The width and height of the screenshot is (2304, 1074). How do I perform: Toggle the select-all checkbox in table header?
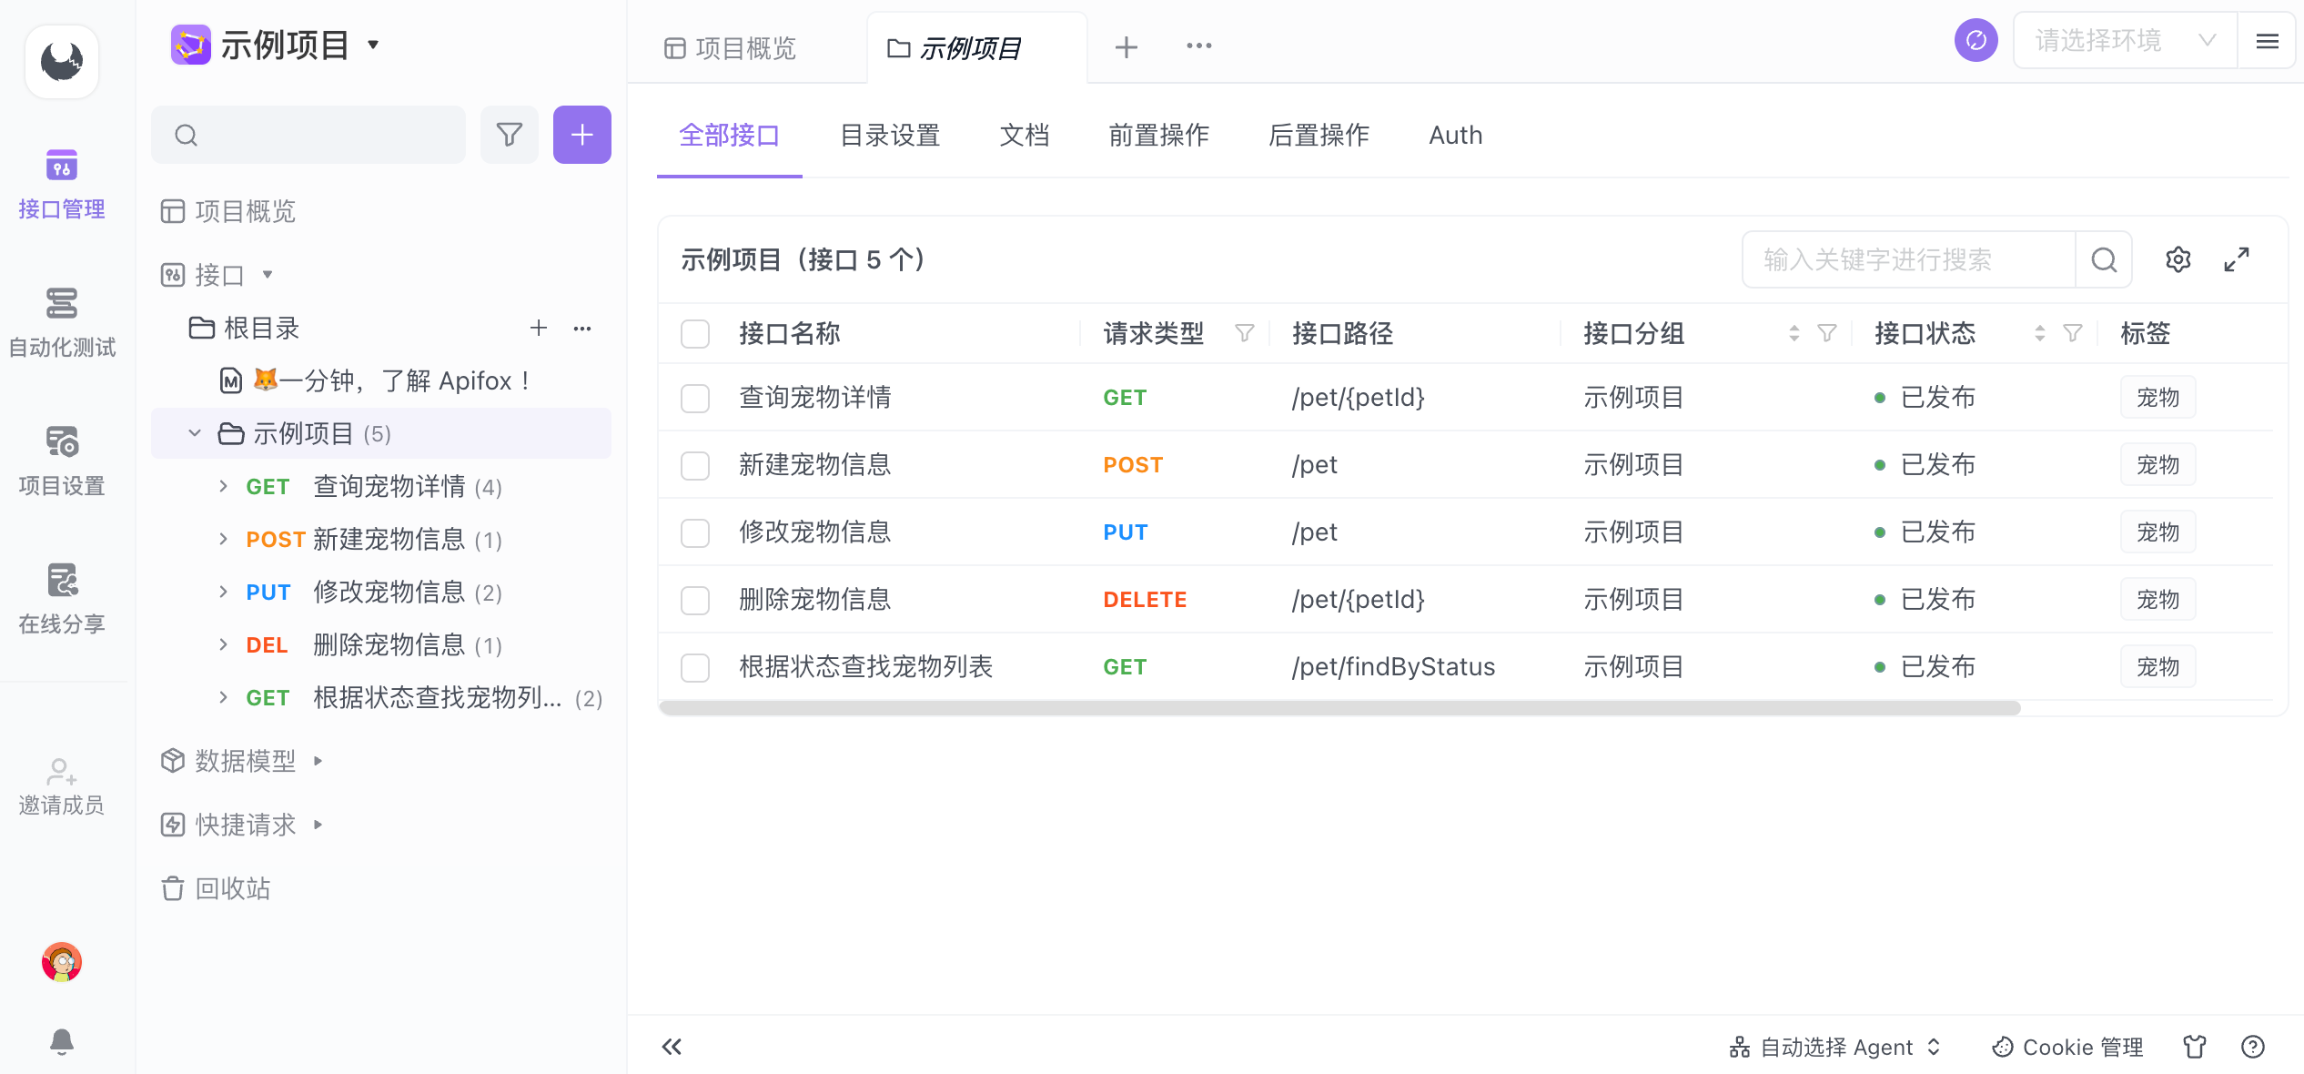(695, 334)
